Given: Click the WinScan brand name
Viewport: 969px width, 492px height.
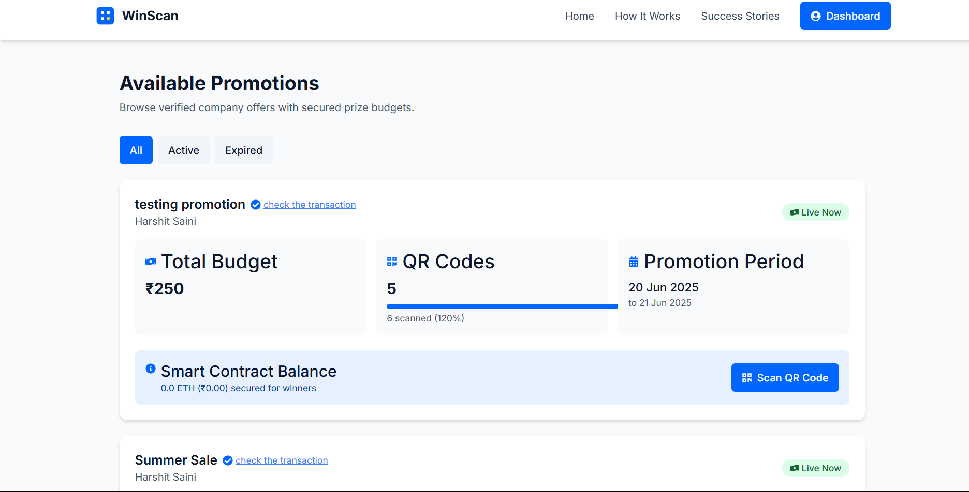Looking at the screenshot, I should [x=150, y=16].
